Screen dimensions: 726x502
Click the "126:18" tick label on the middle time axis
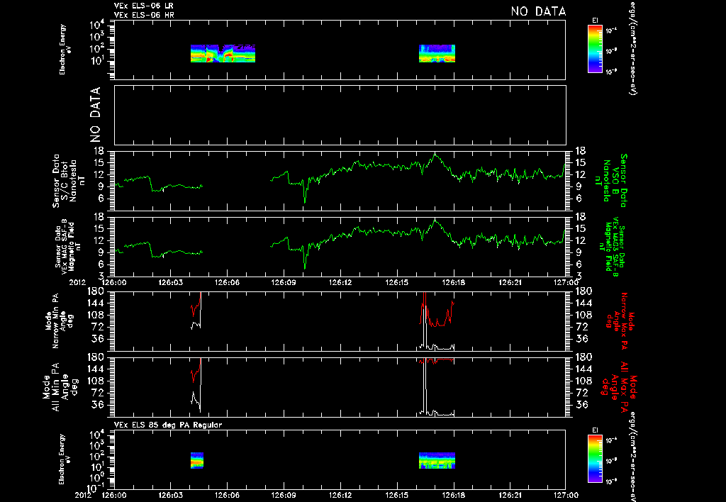tap(453, 281)
